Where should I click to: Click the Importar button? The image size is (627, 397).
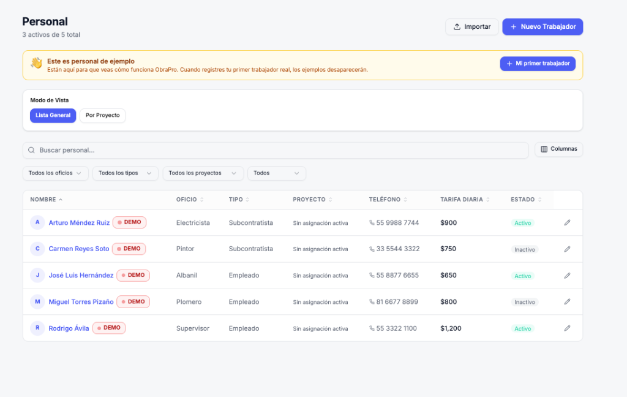[x=472, y=27]
